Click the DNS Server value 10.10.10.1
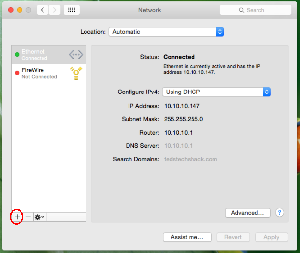The width and height of the screenshot is (300, 253). click(178, 146)
